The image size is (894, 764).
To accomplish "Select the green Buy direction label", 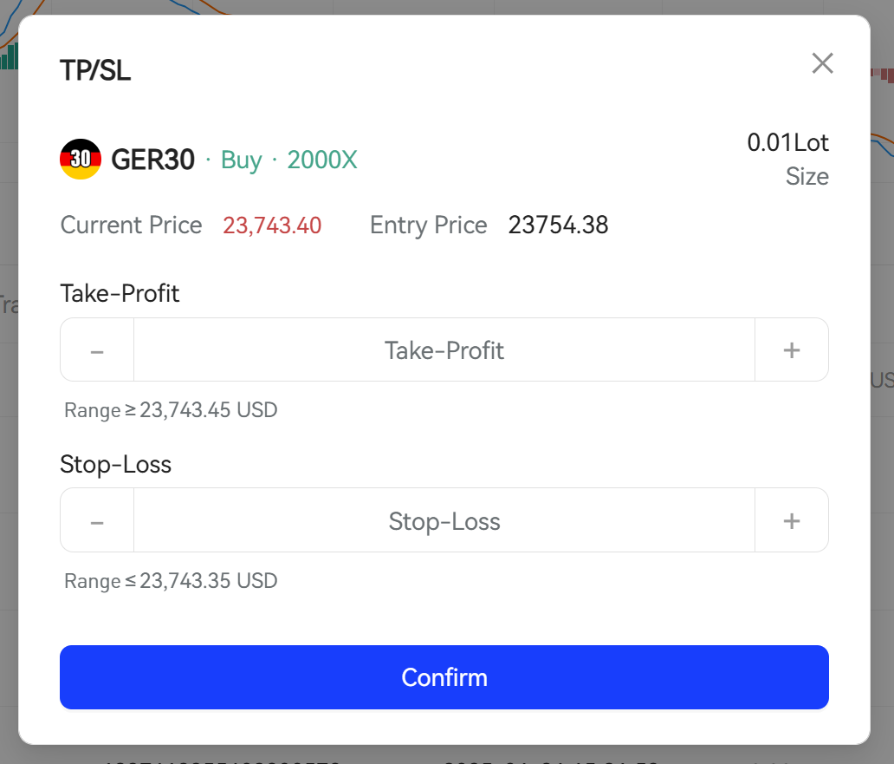I will pos(241,160).
